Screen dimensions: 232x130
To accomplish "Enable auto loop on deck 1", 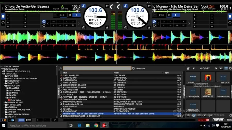I will click(44, 22).
